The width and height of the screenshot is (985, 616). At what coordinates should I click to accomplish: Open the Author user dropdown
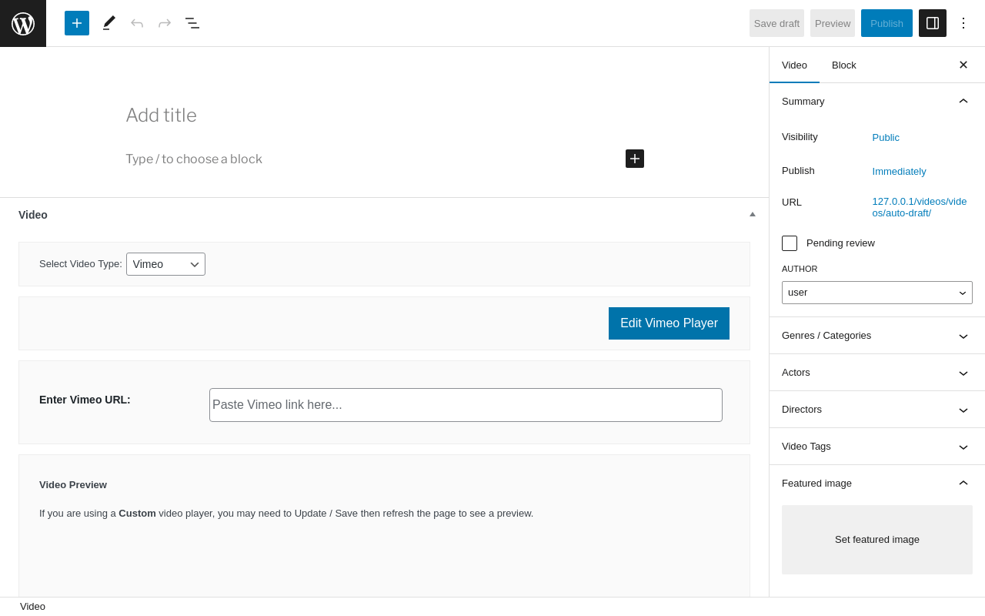(877, 293)
